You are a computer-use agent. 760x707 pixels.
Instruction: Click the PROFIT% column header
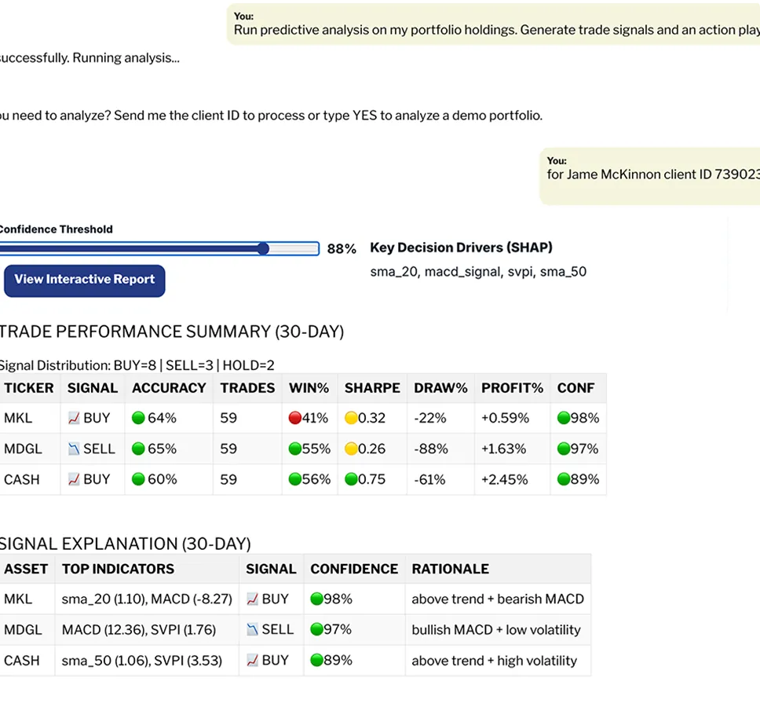512,388
